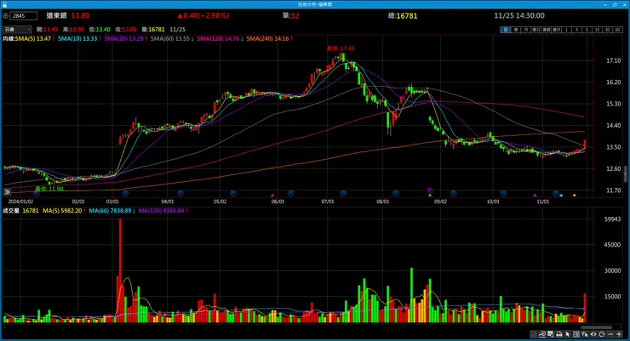Screen dimensions: 630x341
Task: Click the chart analysis tool icon in bottom toolbar
Action: [x=542, y=334]
